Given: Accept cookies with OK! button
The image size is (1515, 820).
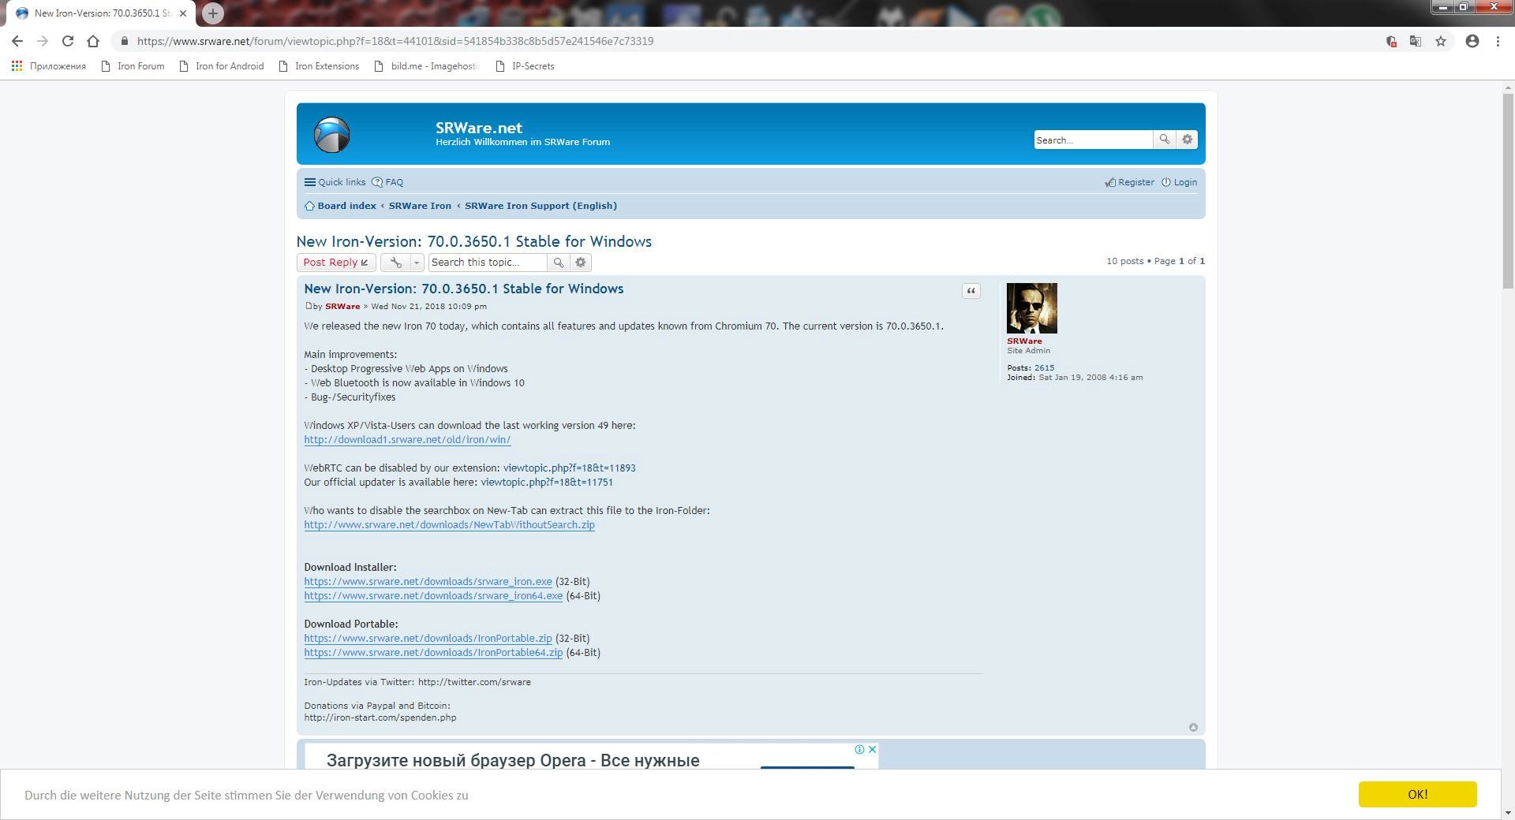Looking at the screenshot, I should click(x=1417, y=795).
